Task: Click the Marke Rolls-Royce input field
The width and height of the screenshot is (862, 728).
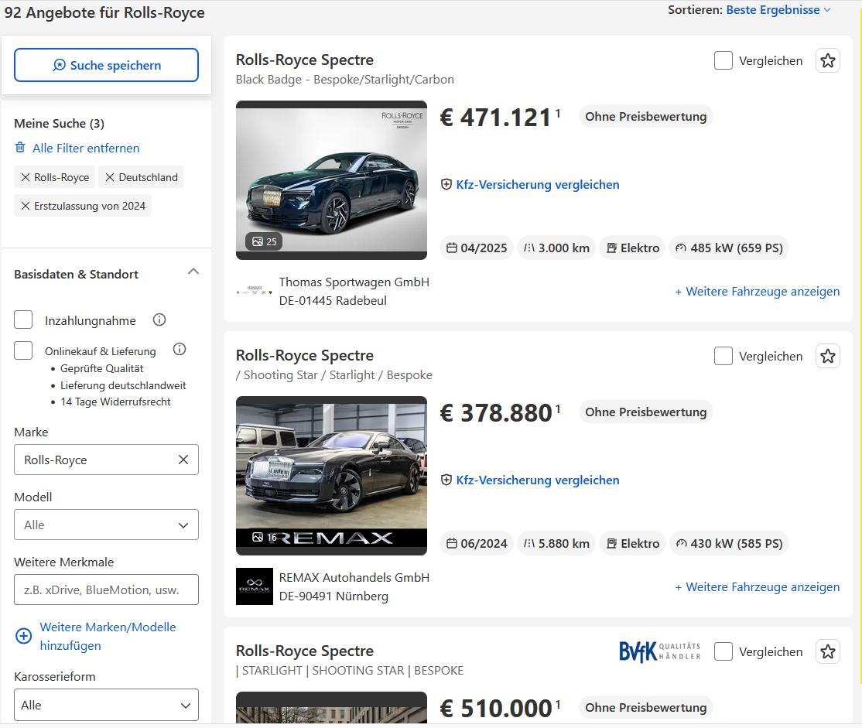Action: pyautogui.click(x=106, y=460)
